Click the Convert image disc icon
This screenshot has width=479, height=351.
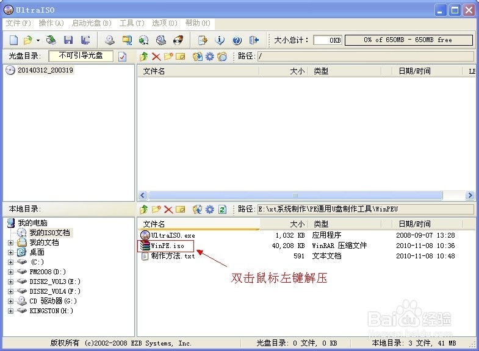(143, 40)
